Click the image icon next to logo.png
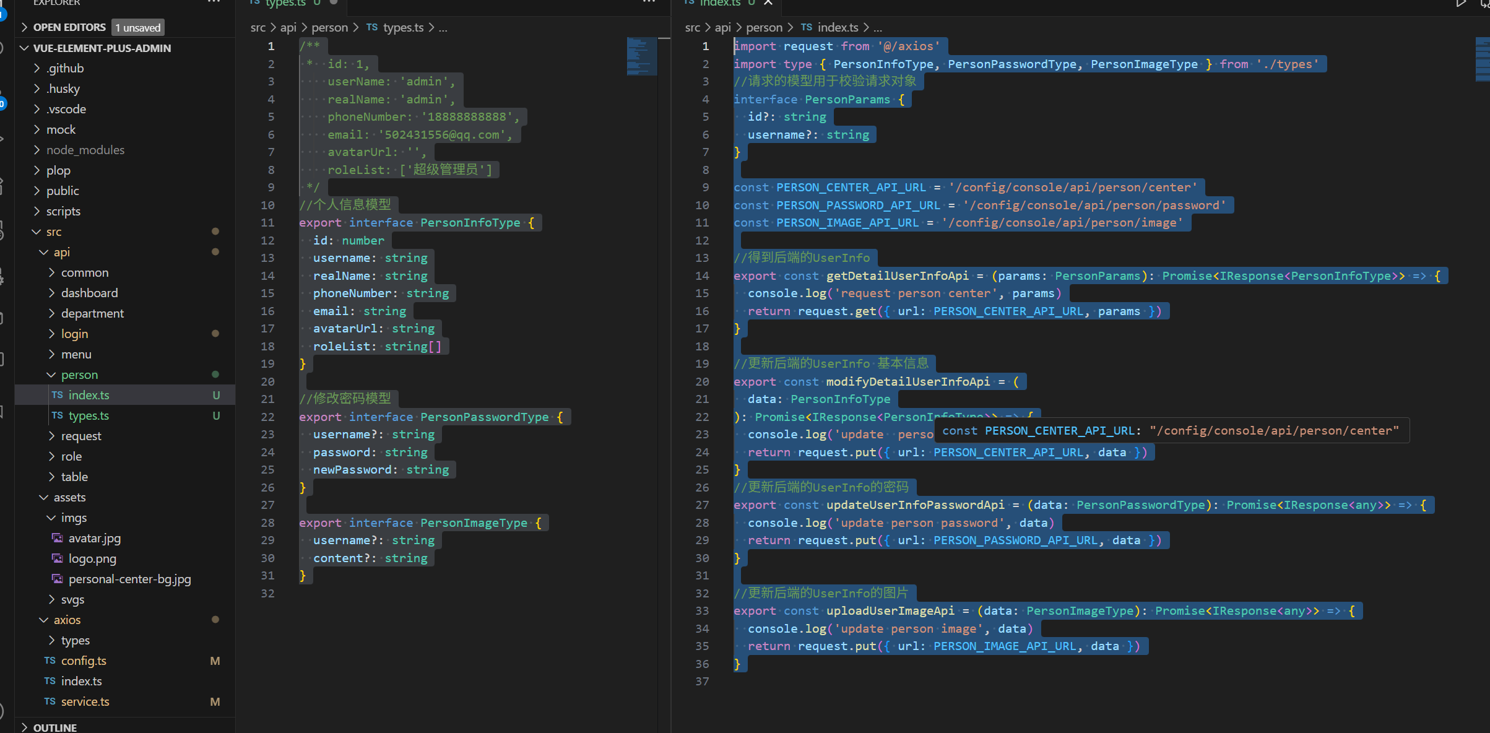The width and height of the screenshot is (1490, 733). click(x=58, y=558)
